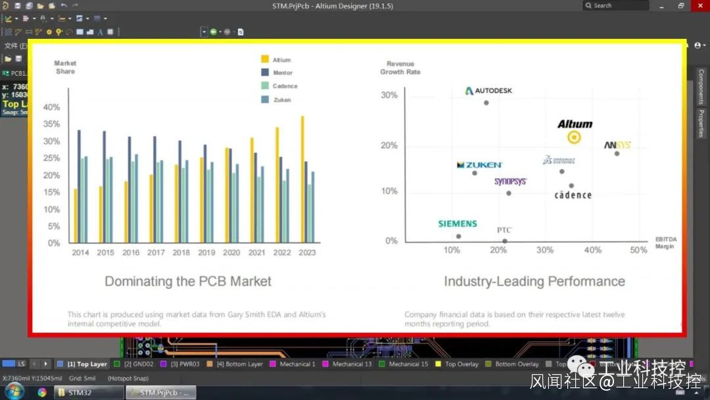Click the yellow Top Overlay color swatch
This screenshot has width=710, height=400.
(x=438, y=364)
